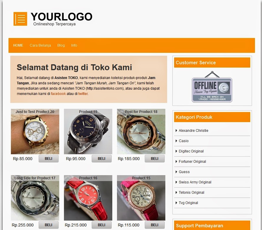The height and width of the screenshot is (230, 262).
Task: Click BELI for Product 19
Action: point(102,159)
